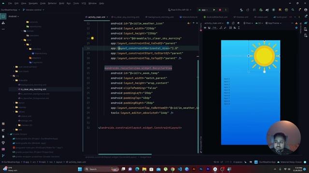
Task: Select ic_clear_sky_morning.xml in project tree
Action: (x=33, y=89)
